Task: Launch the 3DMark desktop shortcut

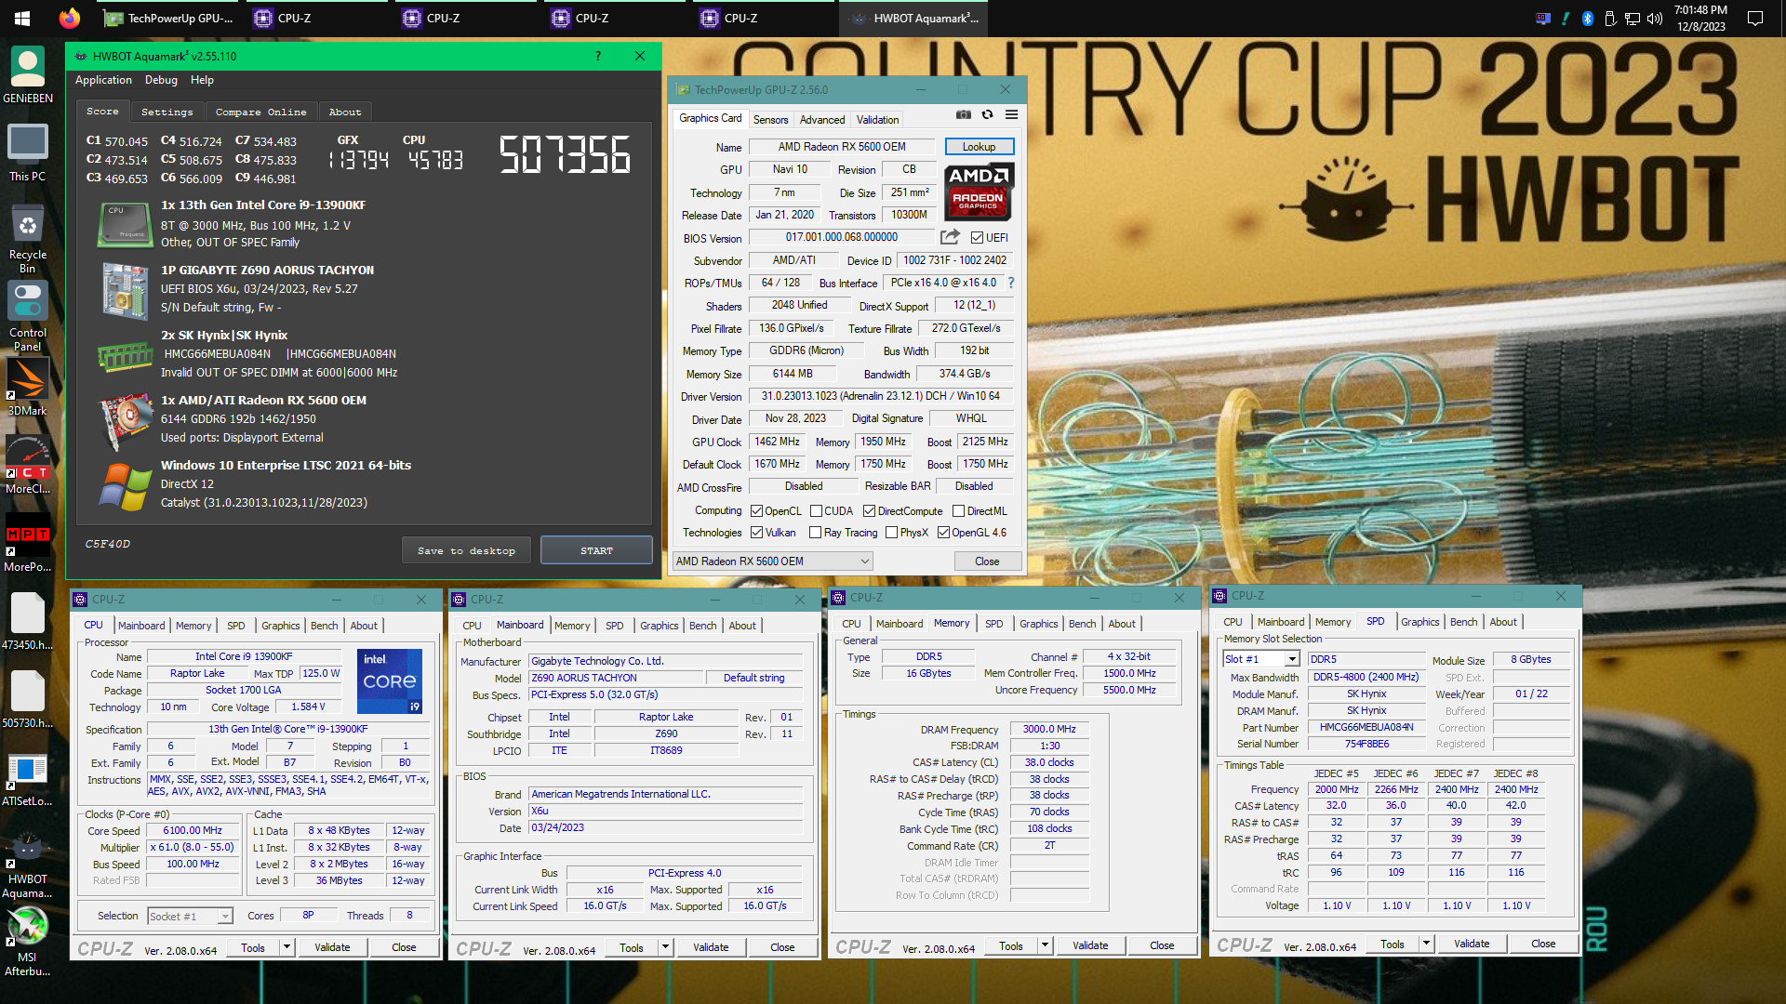Action: (28, 388)
